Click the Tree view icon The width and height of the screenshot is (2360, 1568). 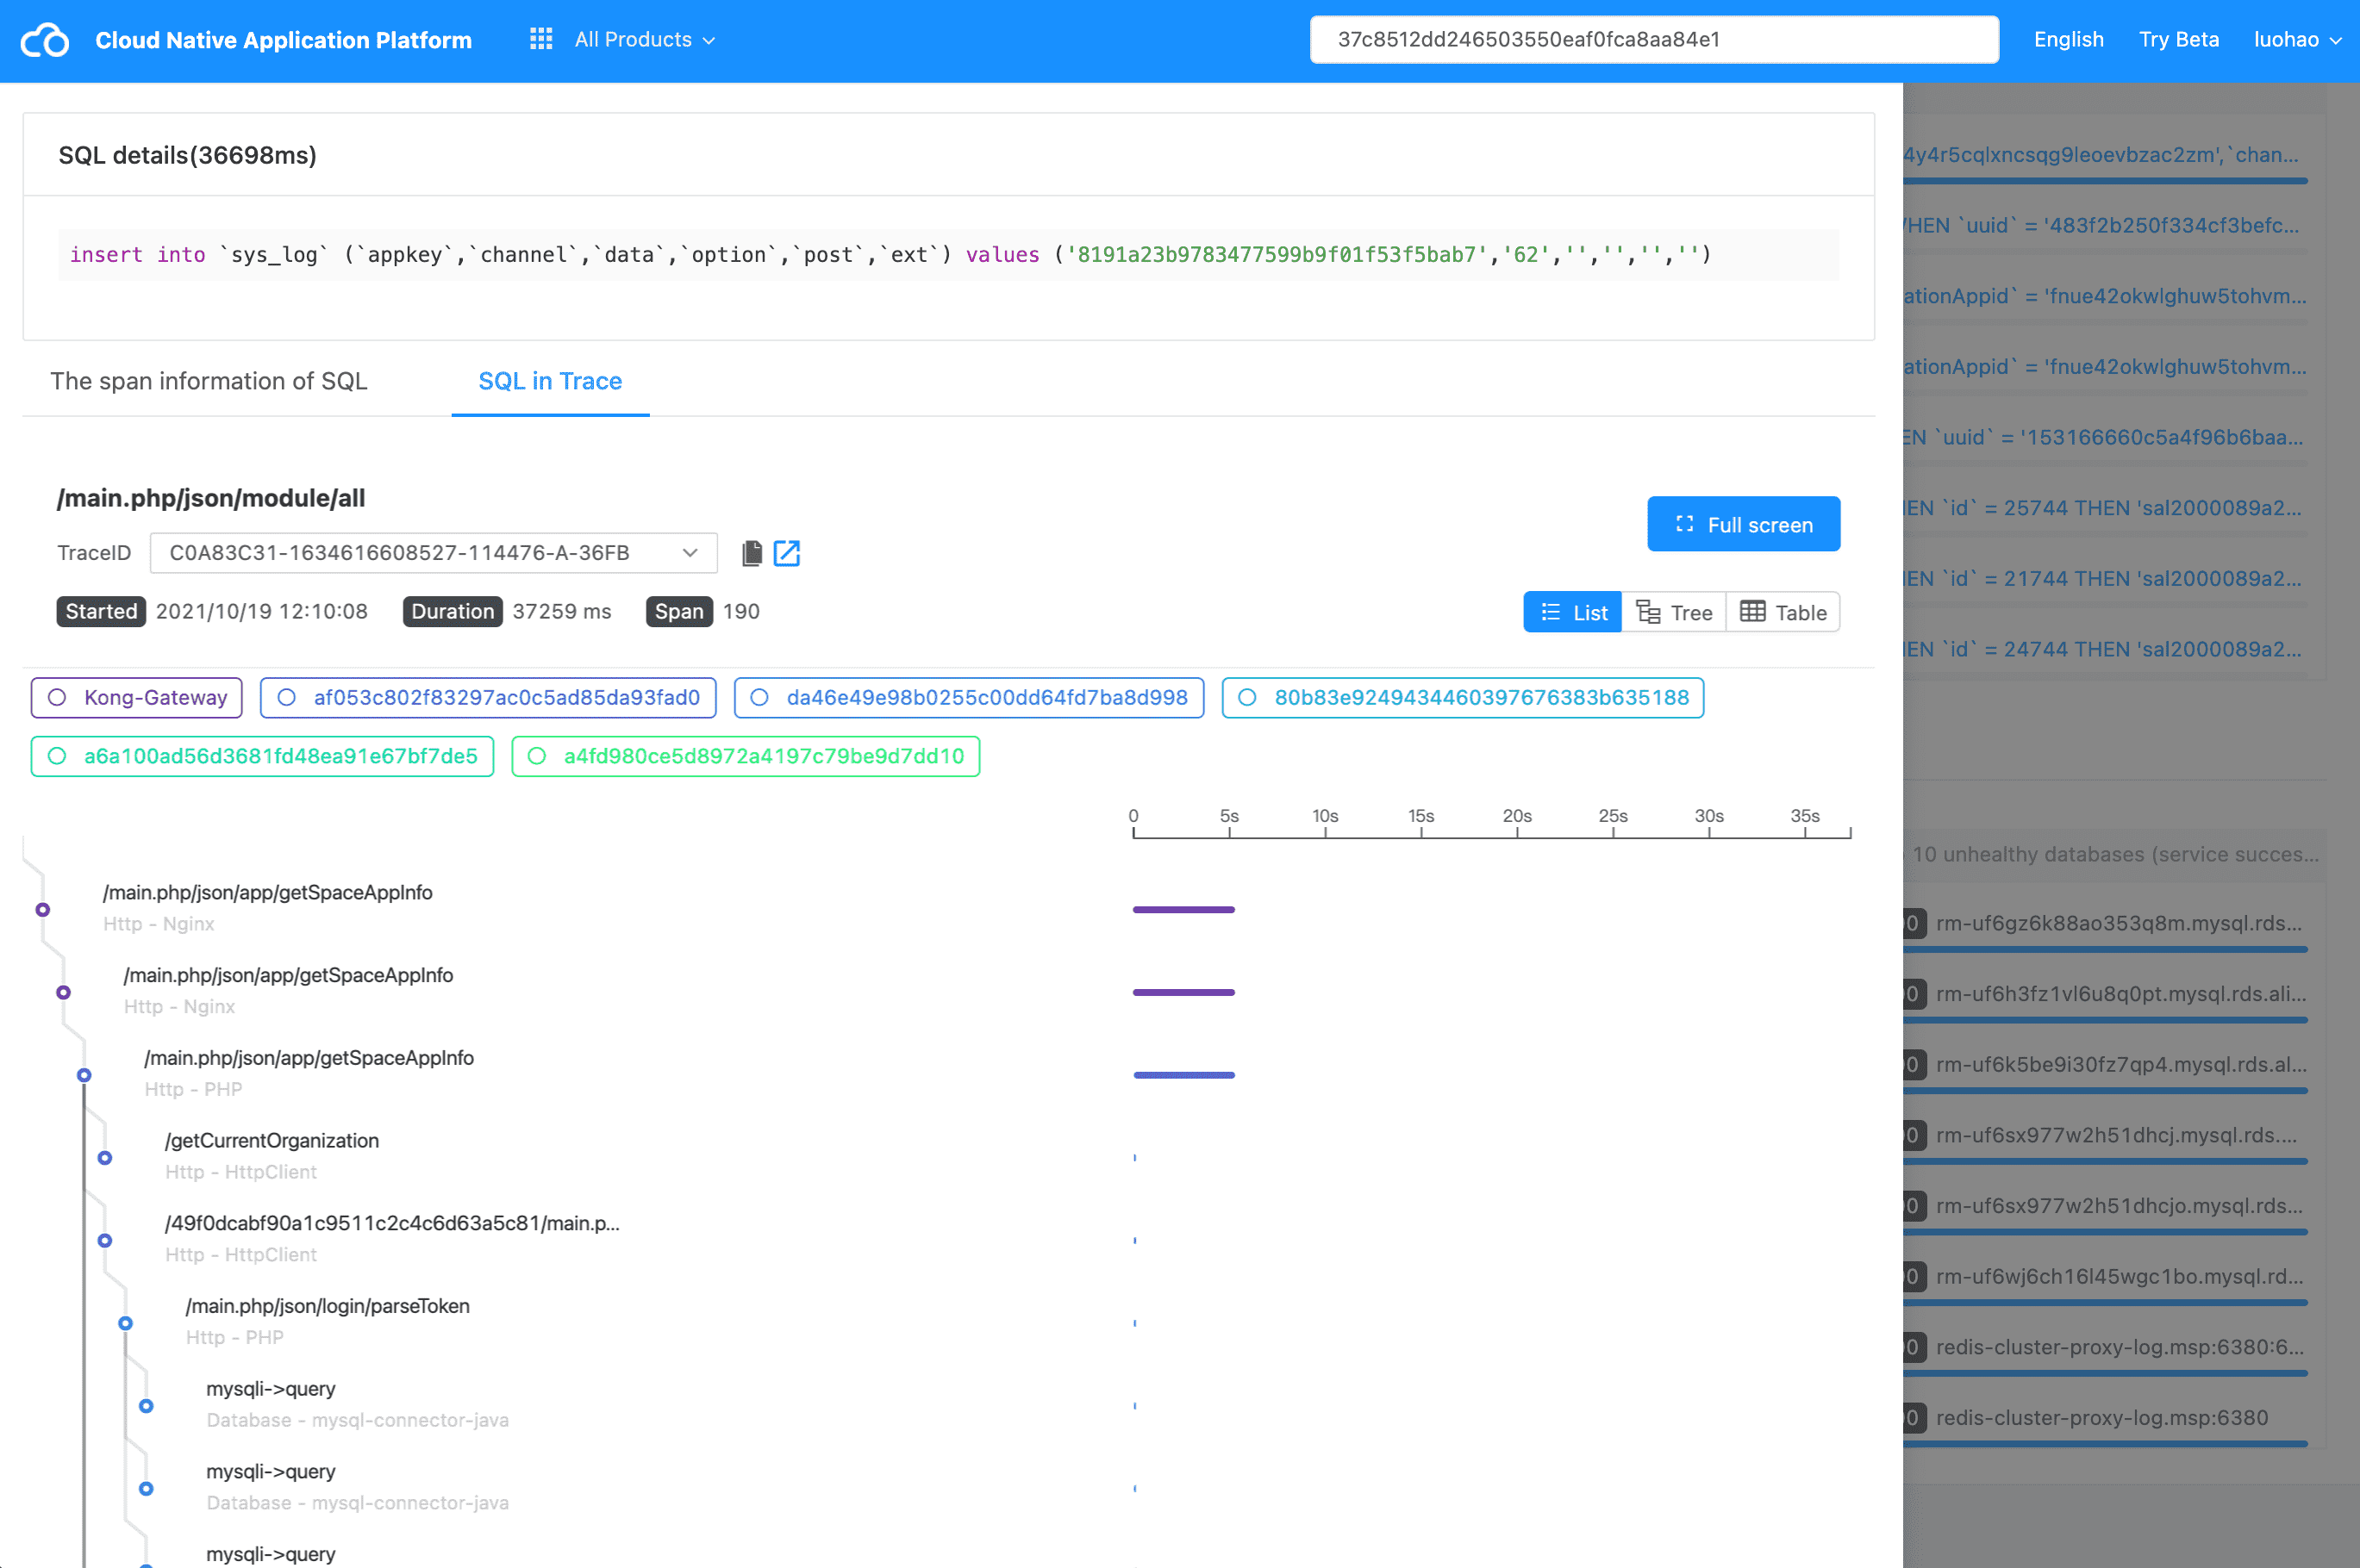[x=1648, y=612]
